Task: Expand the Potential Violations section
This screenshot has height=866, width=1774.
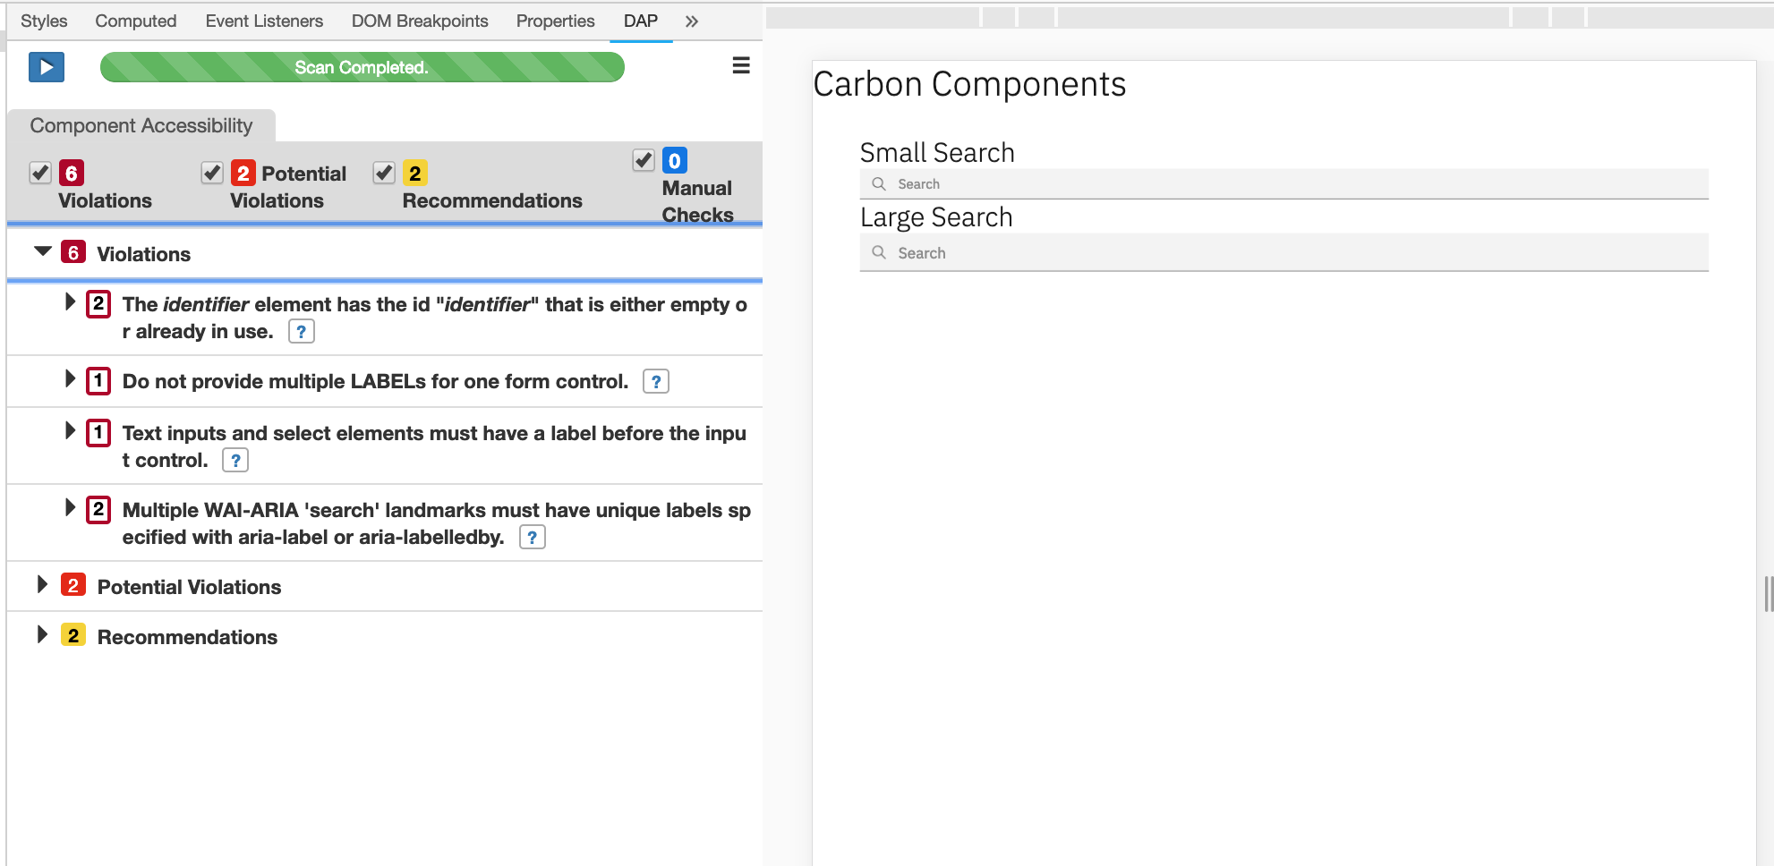Action: [x=41, y=584]
